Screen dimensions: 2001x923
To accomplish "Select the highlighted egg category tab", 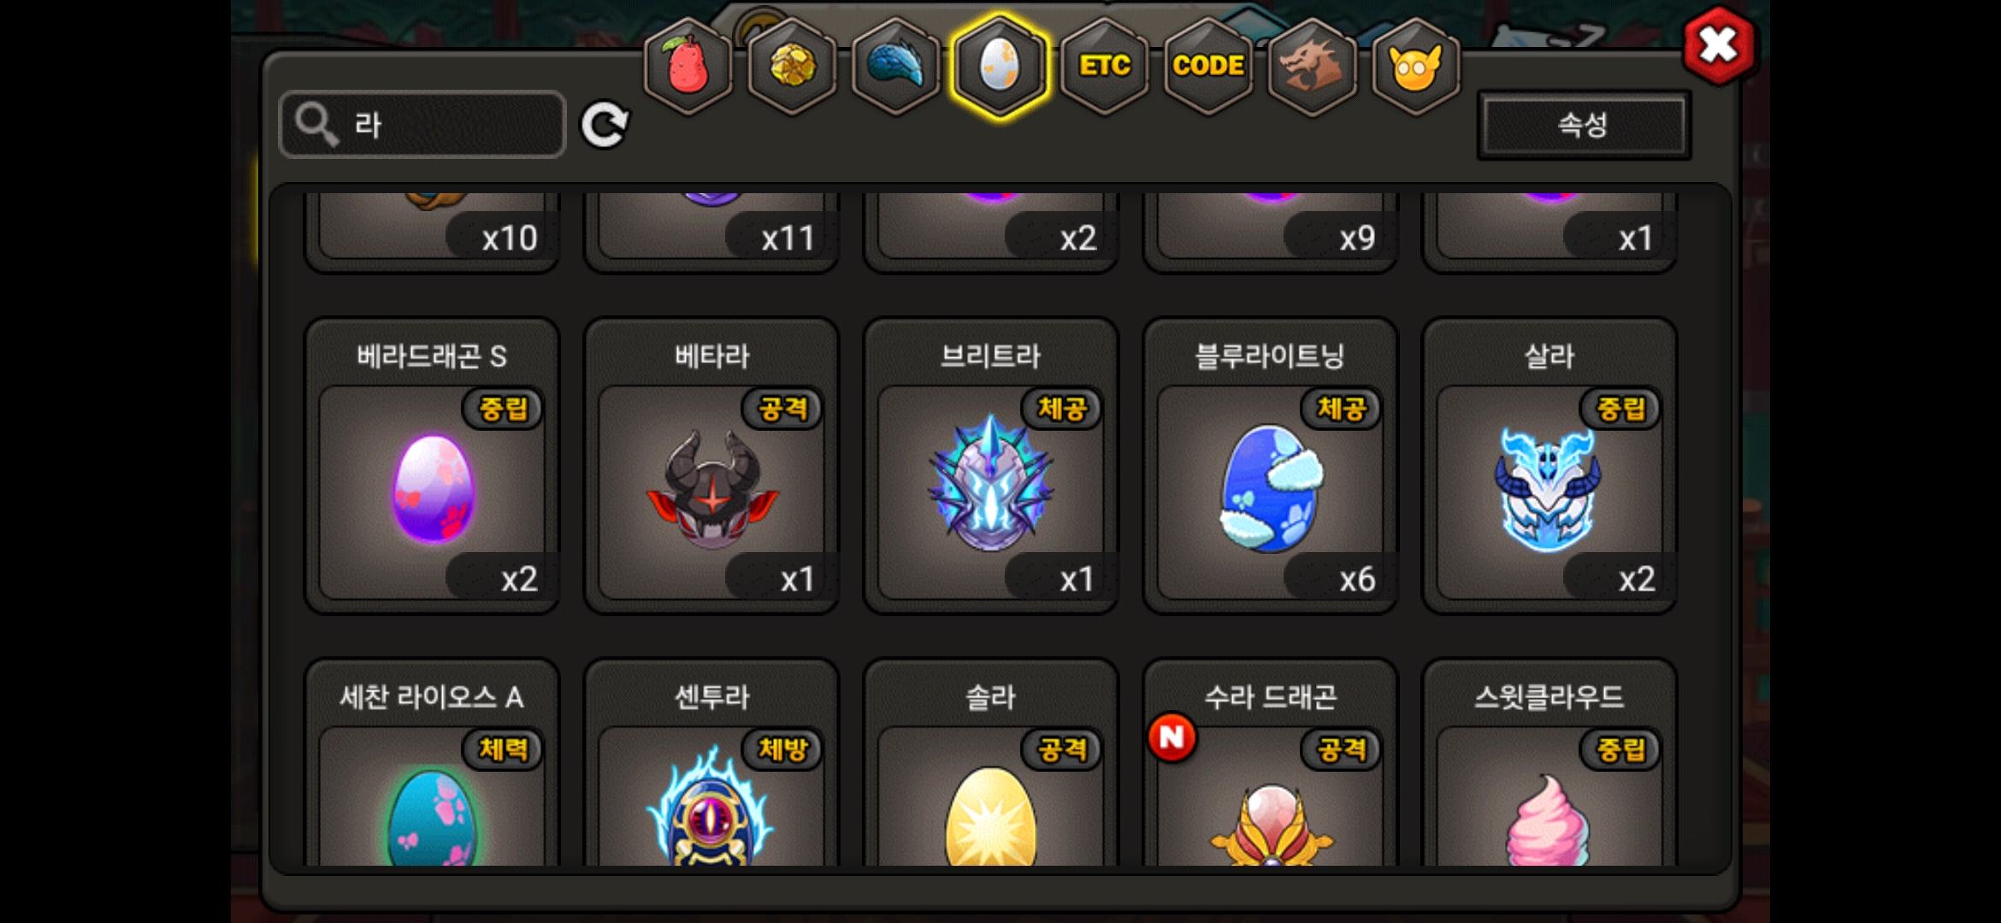I will coord(1000,66).
